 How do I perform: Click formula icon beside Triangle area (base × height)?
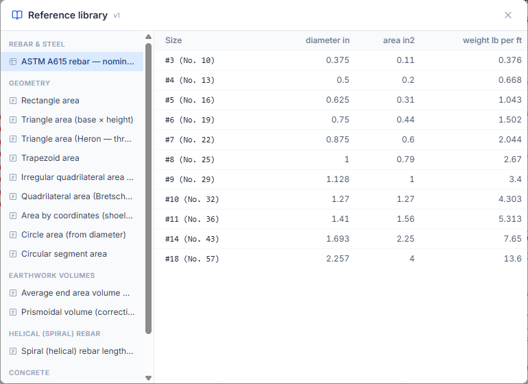13,120
